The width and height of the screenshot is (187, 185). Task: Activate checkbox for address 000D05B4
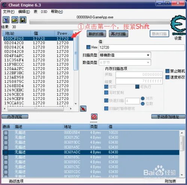[6, 133]
